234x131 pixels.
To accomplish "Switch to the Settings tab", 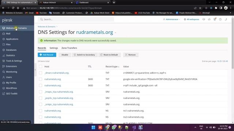I will 54,48.
